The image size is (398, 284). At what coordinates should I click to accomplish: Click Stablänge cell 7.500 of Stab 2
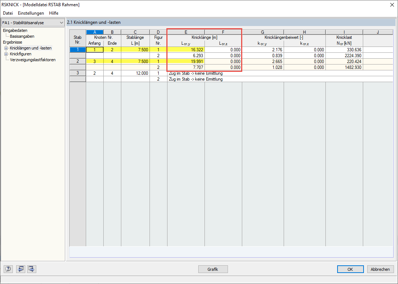point(135,62)
